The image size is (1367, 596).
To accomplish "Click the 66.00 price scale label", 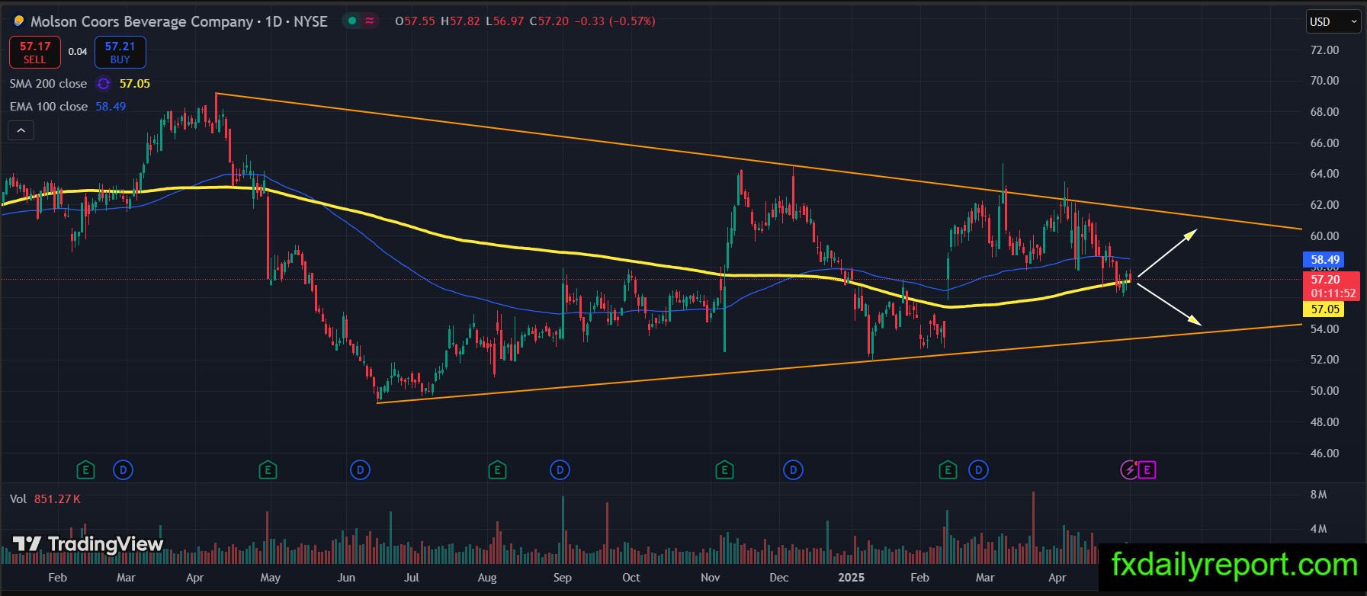I will tap(1324, 143).
